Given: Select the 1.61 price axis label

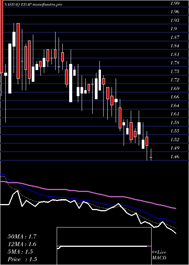Looking at the screenshot, I should [x=175, y=114].
